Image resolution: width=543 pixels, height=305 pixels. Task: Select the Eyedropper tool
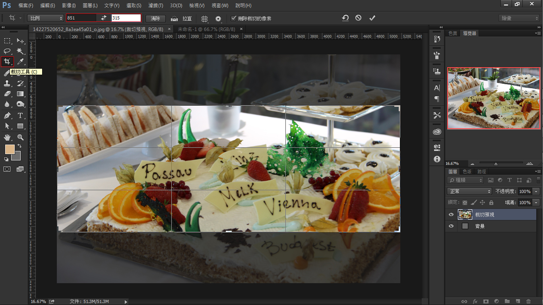20,62
